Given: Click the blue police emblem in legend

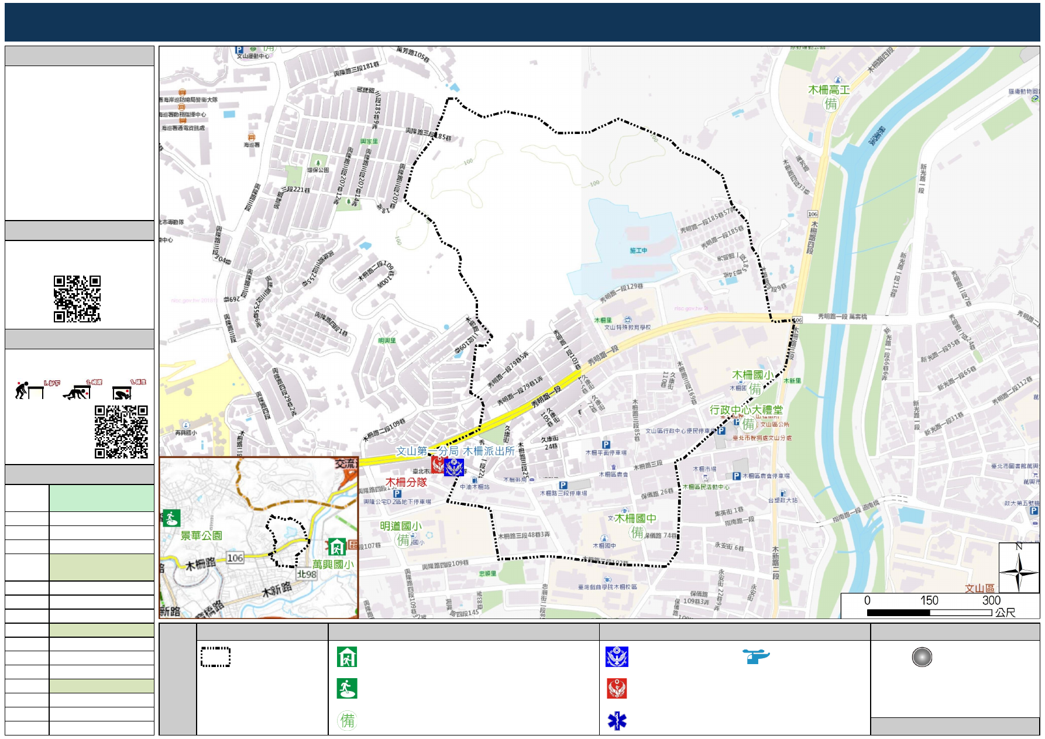Looking at the screenshot, I should coord(617,657).
